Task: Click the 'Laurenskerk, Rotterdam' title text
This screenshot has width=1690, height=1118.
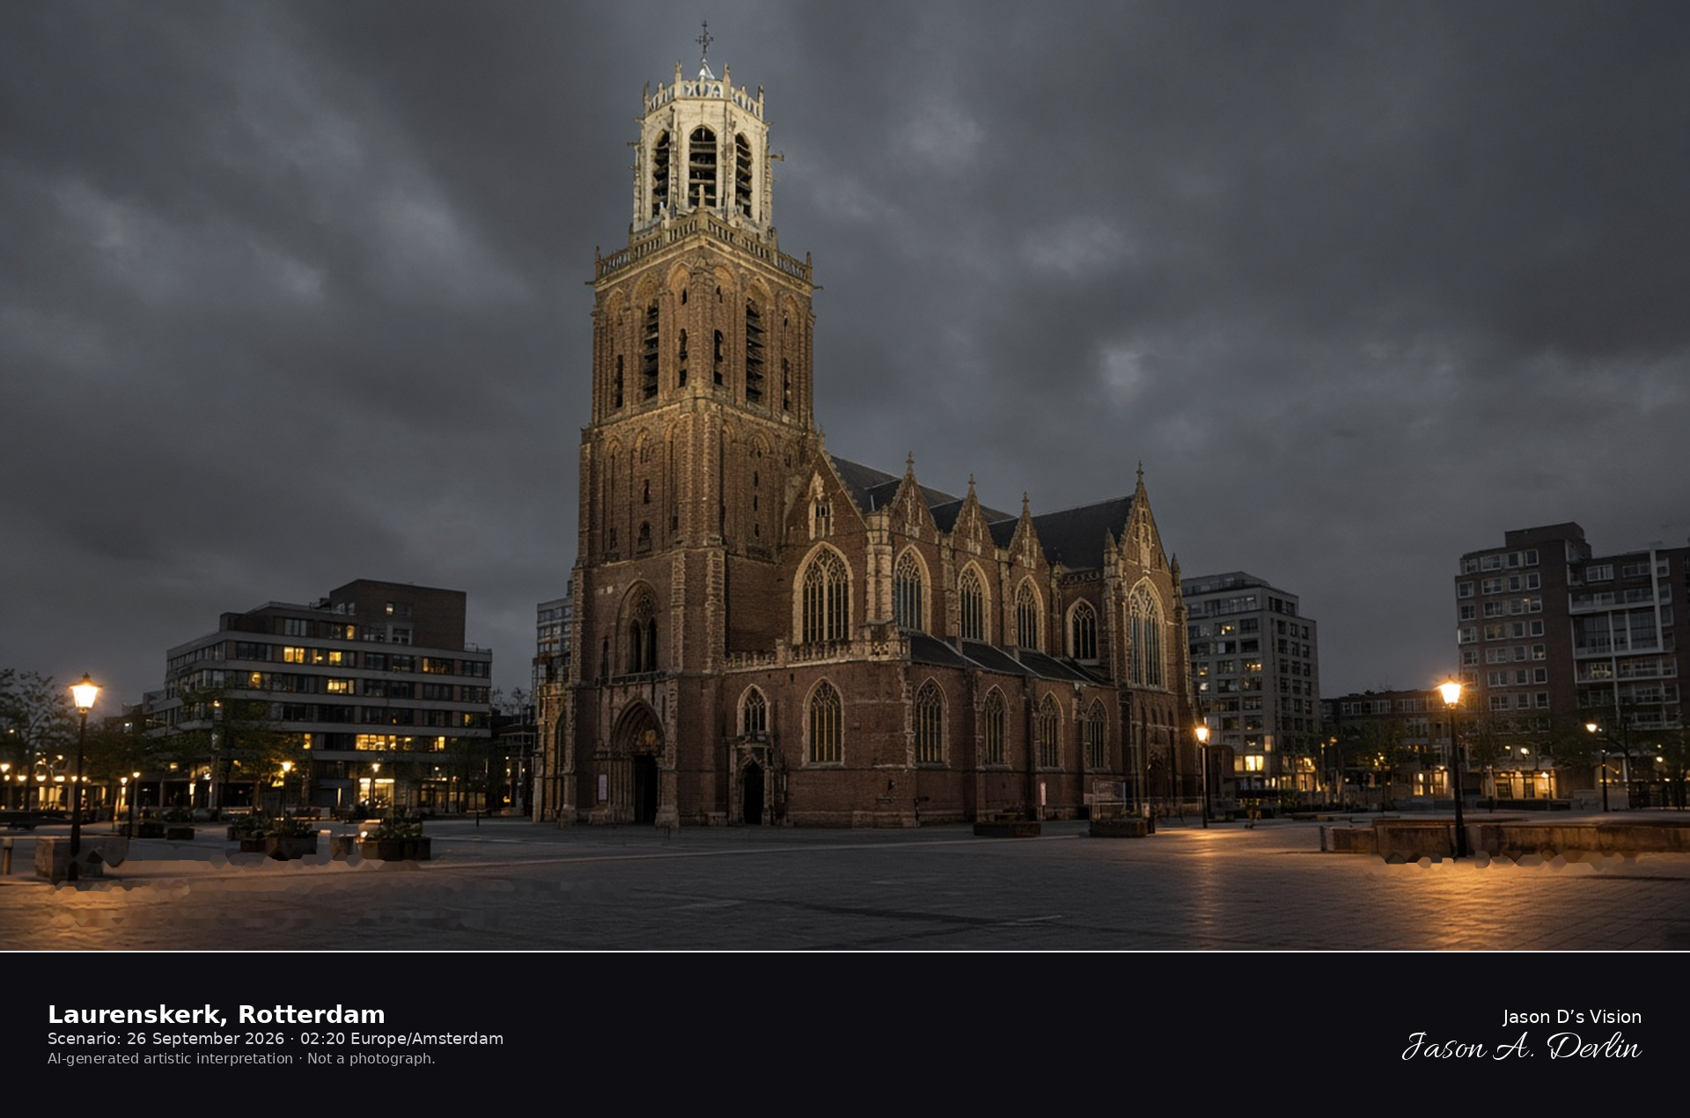Action: [217, 1014]
